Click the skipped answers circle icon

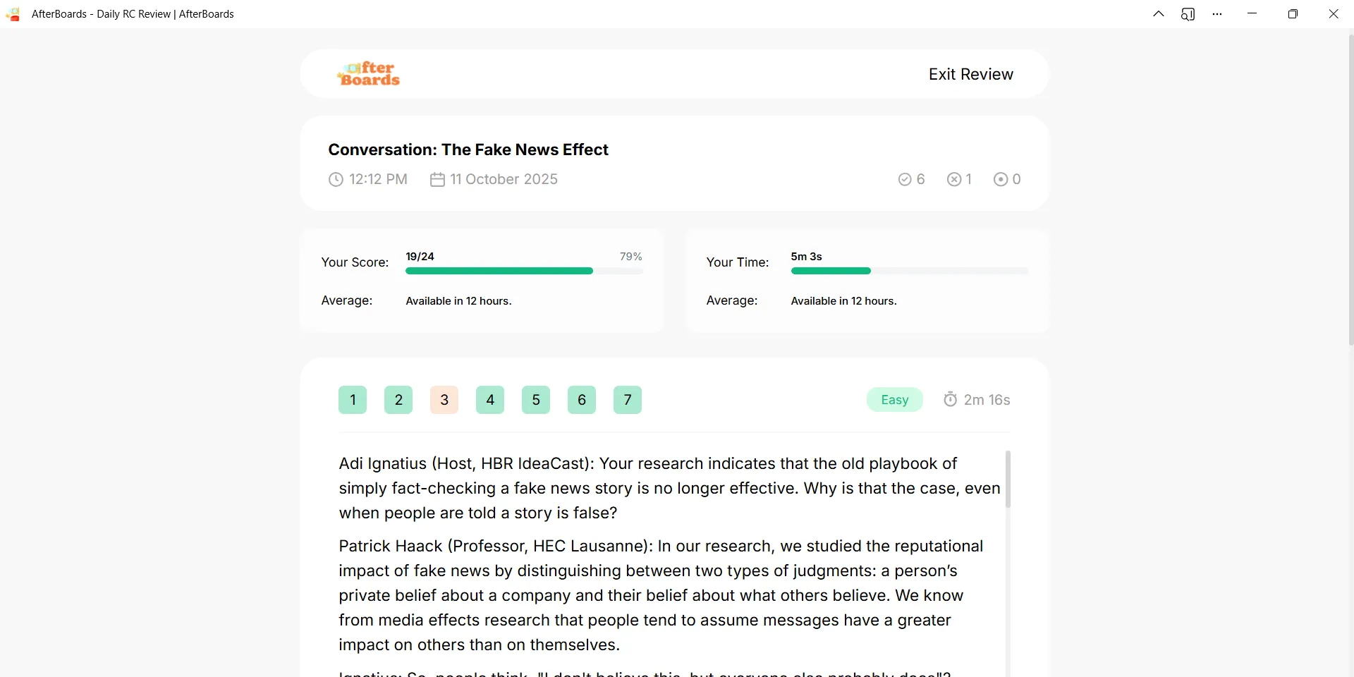1001,180
